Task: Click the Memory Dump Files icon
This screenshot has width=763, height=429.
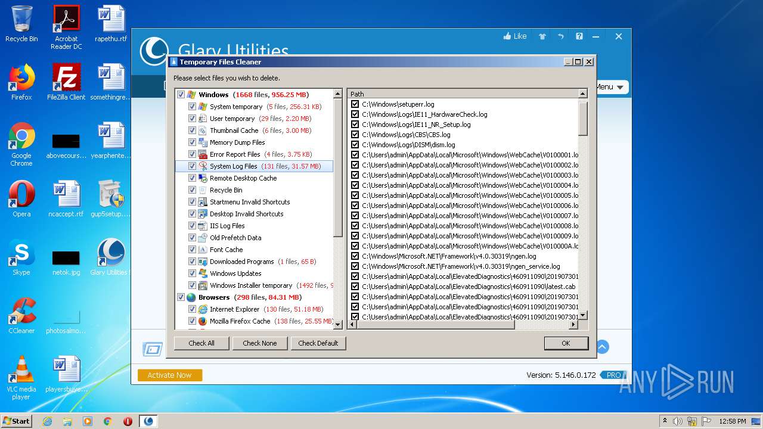Action: click(x=203, y=142)
